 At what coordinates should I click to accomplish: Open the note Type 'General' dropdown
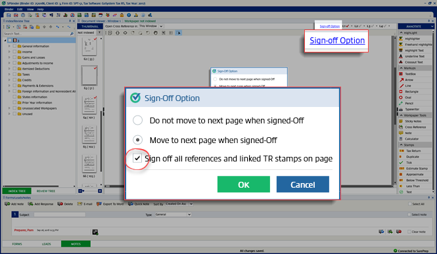pos(189,215)
